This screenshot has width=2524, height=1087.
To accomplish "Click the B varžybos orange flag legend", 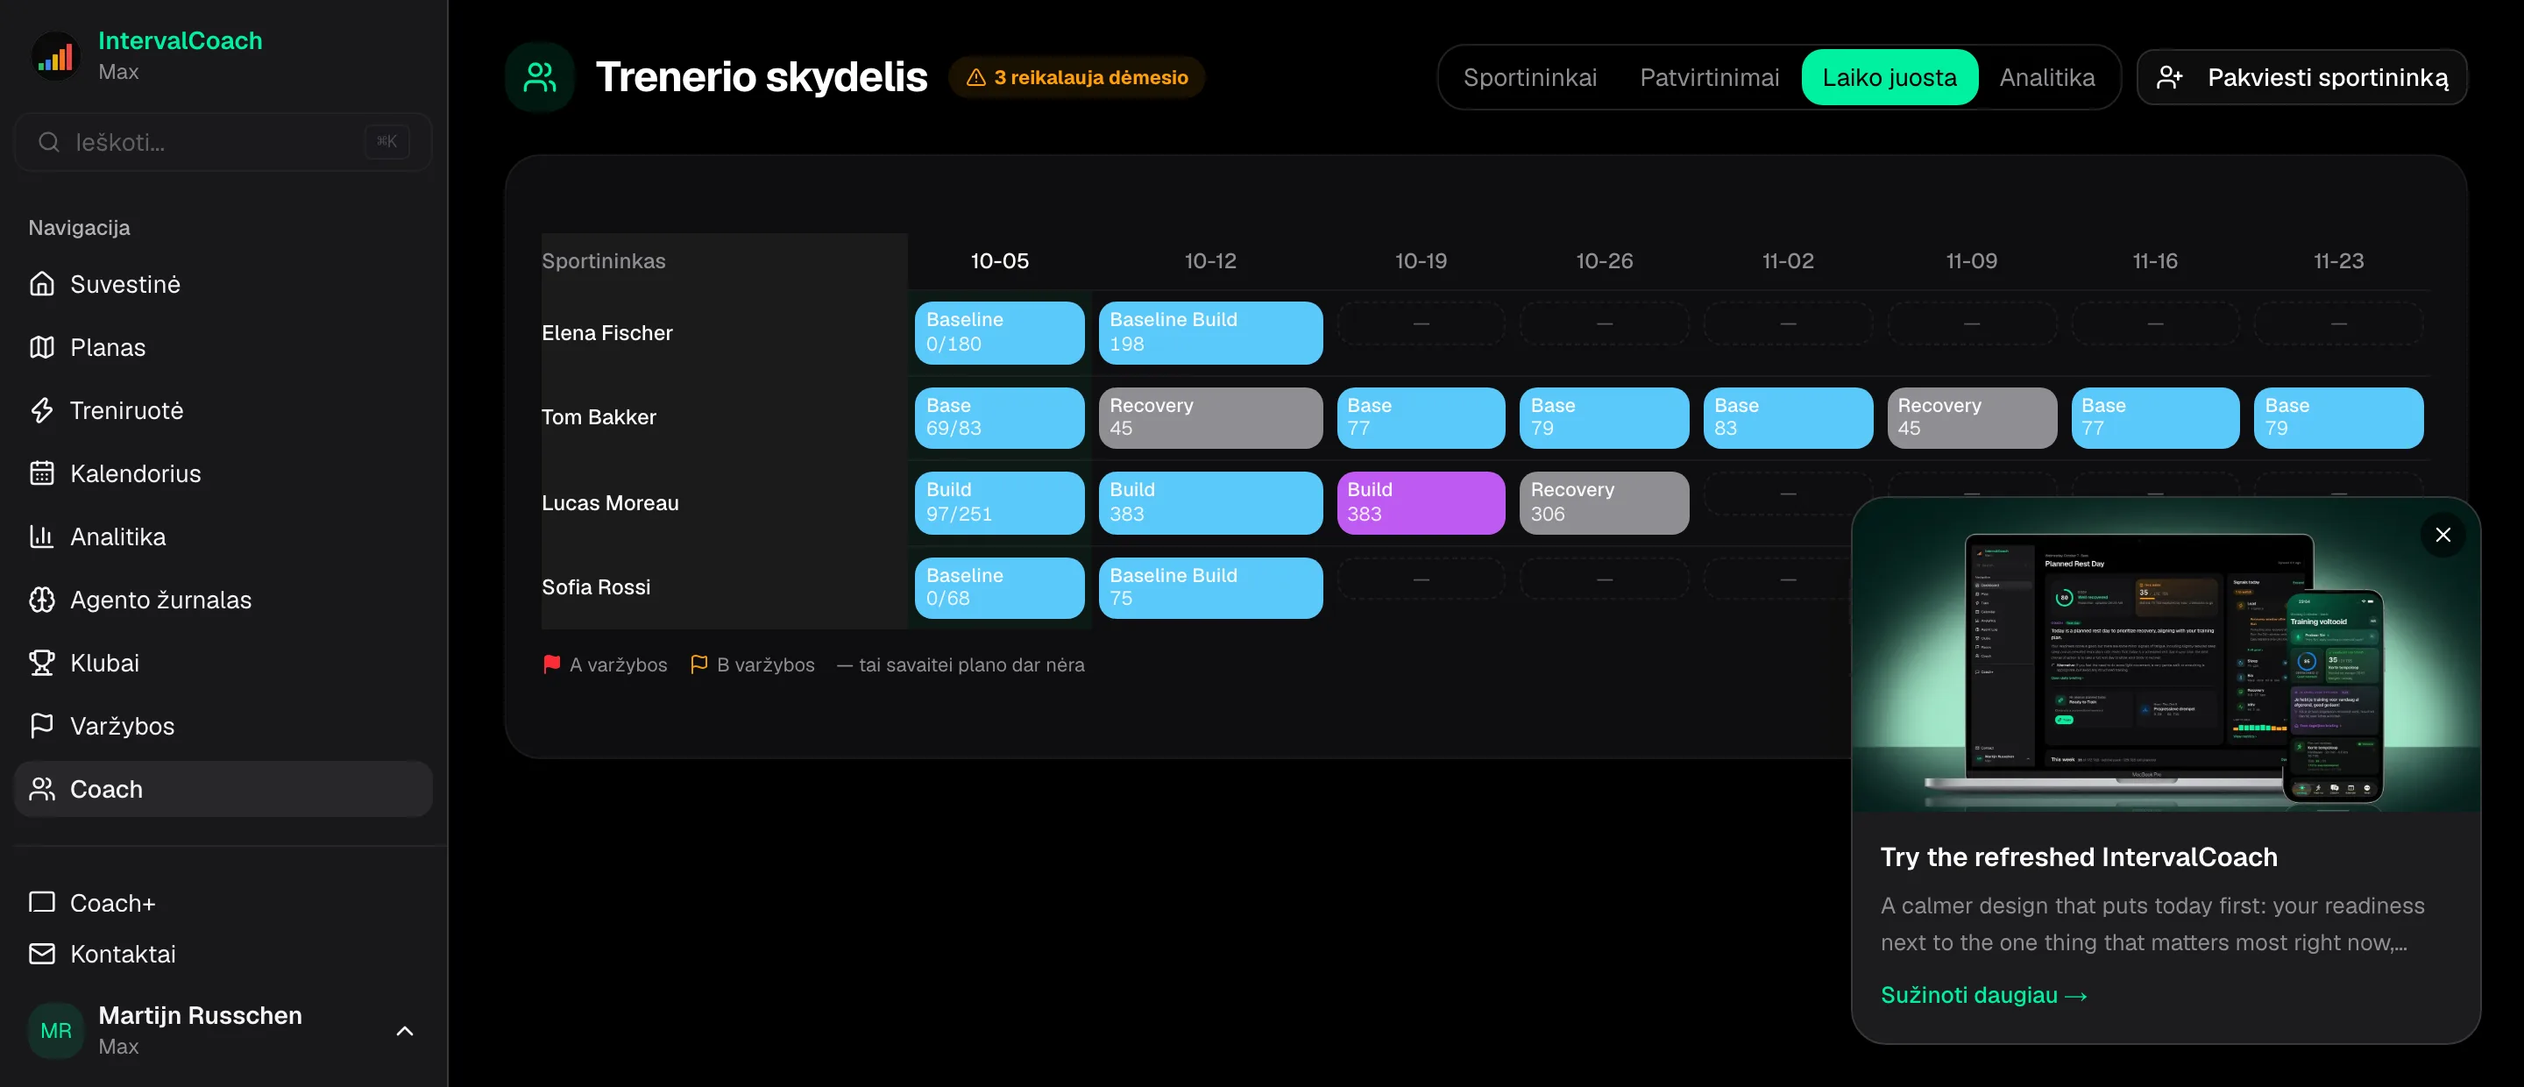I will coord(753,664).
